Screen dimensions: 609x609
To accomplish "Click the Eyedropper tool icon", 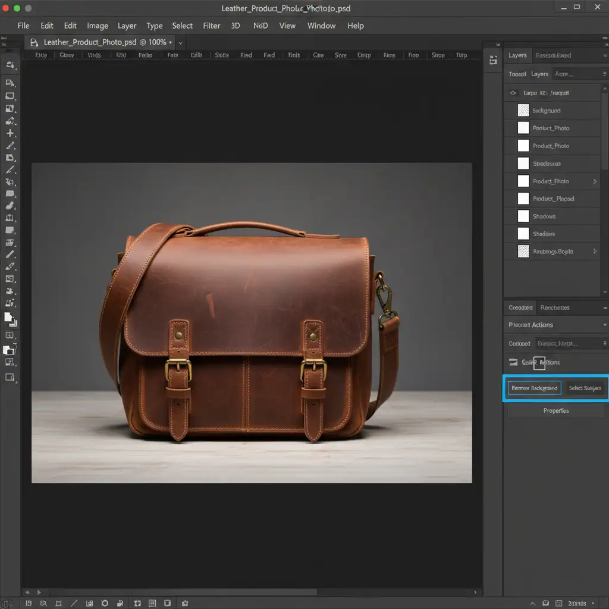I will tap(10, 146).
